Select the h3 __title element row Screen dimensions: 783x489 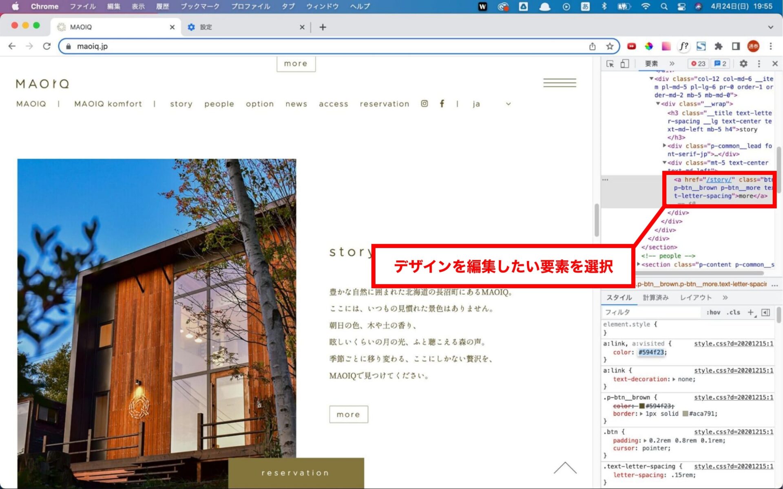[720, 125]
